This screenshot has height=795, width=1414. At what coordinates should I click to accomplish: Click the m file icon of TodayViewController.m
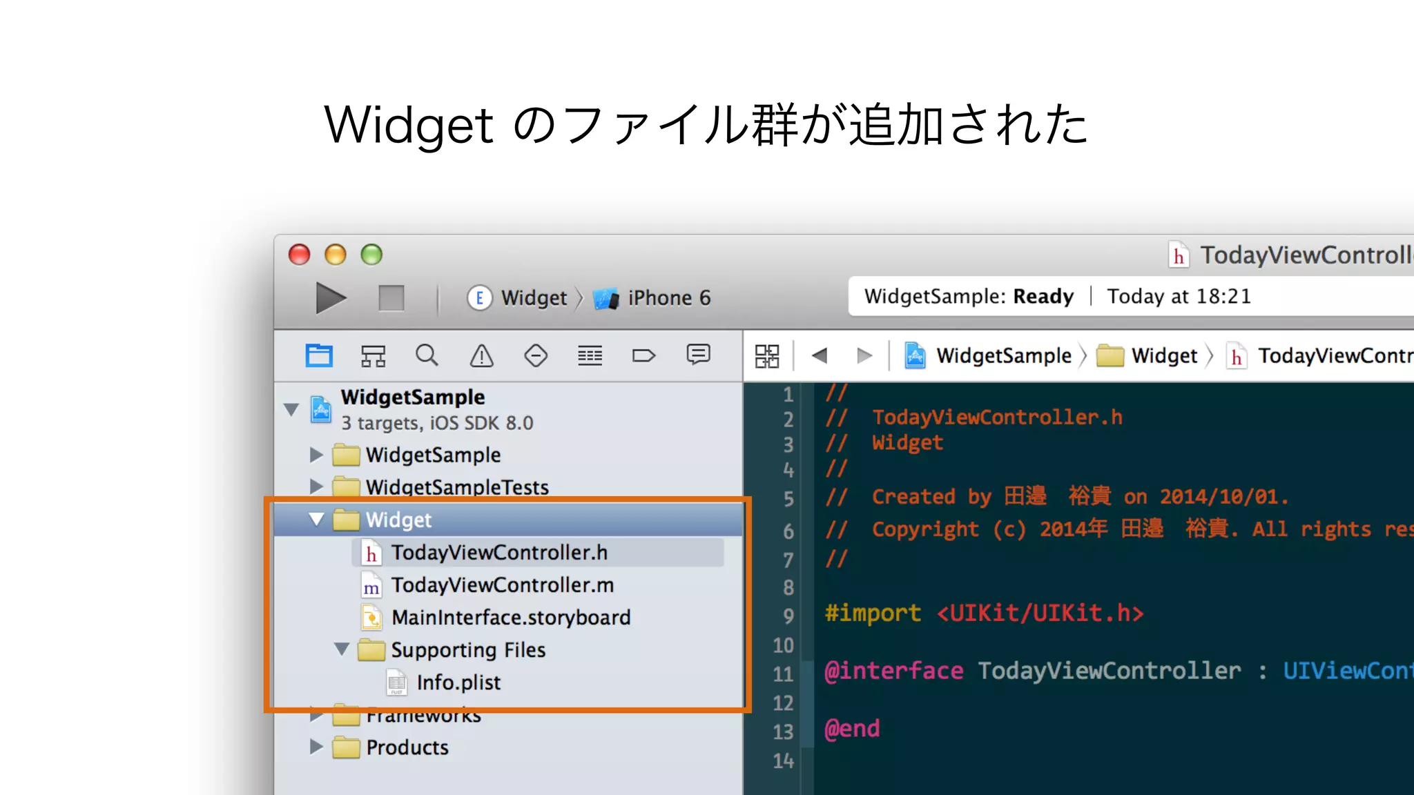[371, 585]
